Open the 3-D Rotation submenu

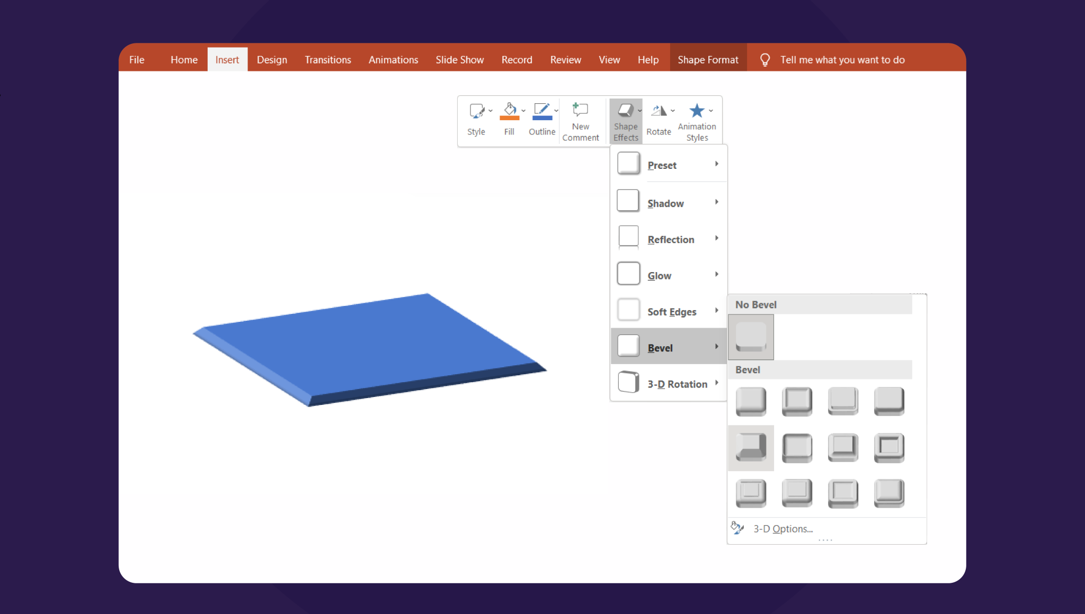669,383
